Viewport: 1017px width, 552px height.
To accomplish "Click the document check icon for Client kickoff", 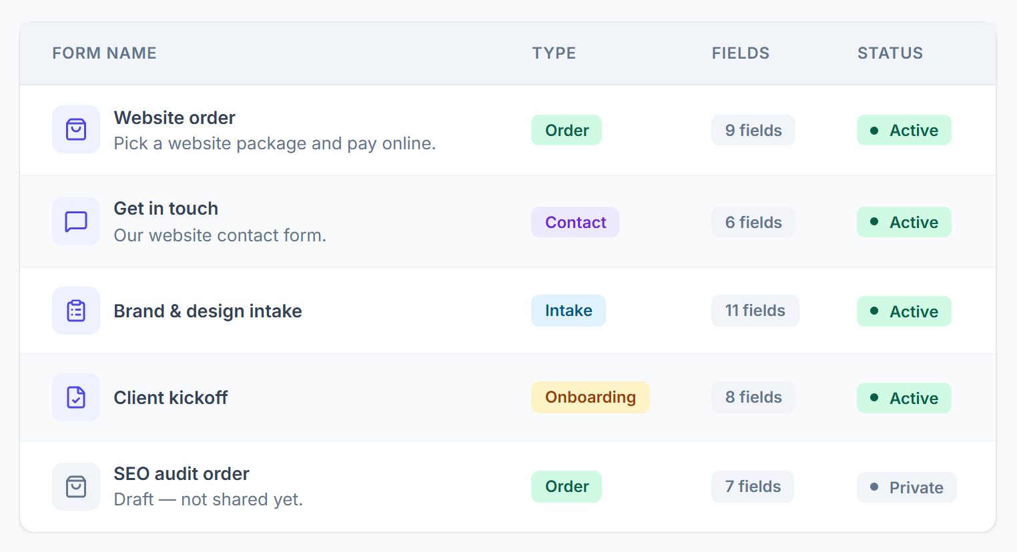I will point(76,397).
